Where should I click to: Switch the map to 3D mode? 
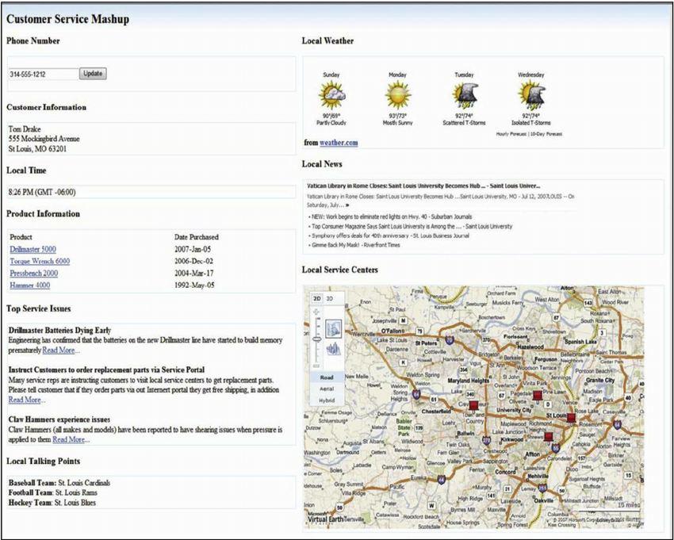click(x=330, y=298)
